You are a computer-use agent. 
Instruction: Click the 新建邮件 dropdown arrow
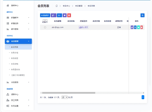point(29,18)
